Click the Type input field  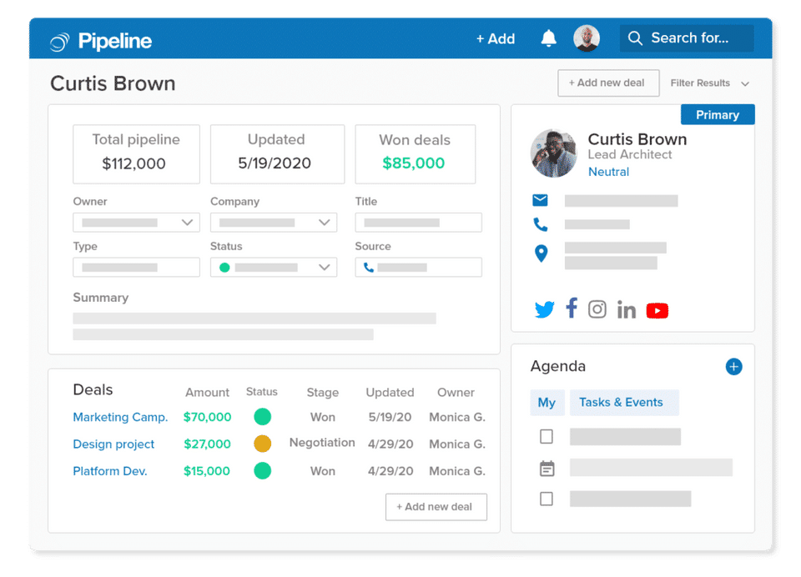pyautogui.click(x=136, y=268)
